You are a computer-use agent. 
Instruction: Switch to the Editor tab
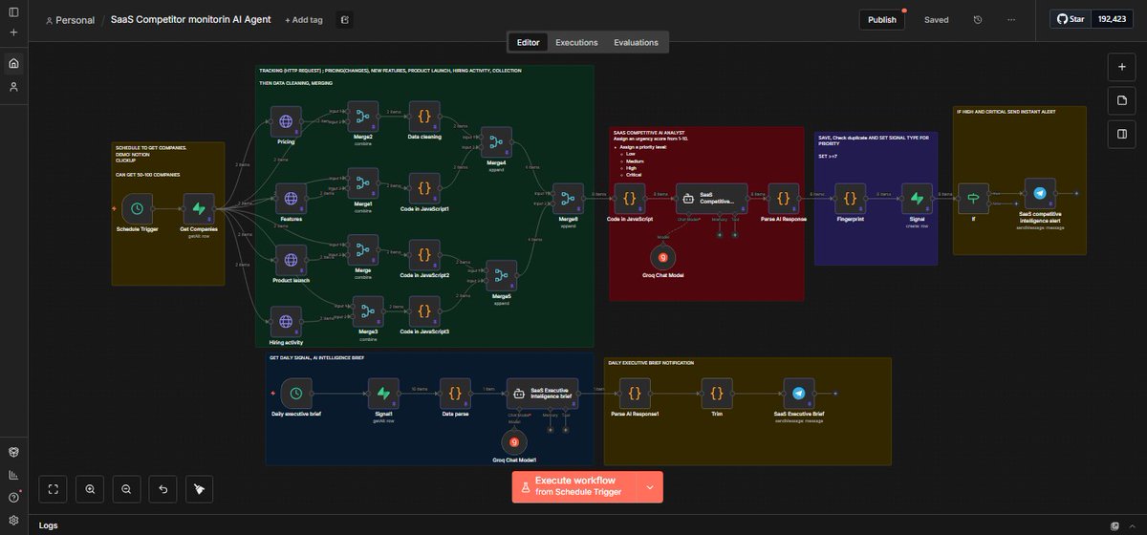(x=529, y=42)
